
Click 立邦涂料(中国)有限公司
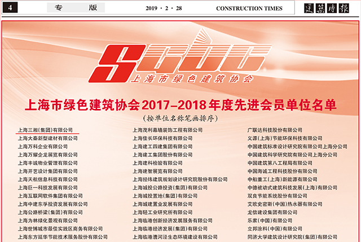coord(275,229)
